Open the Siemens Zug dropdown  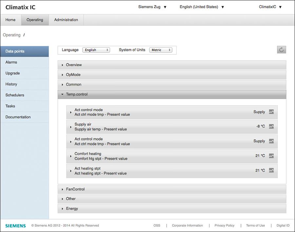click(152, 7)
